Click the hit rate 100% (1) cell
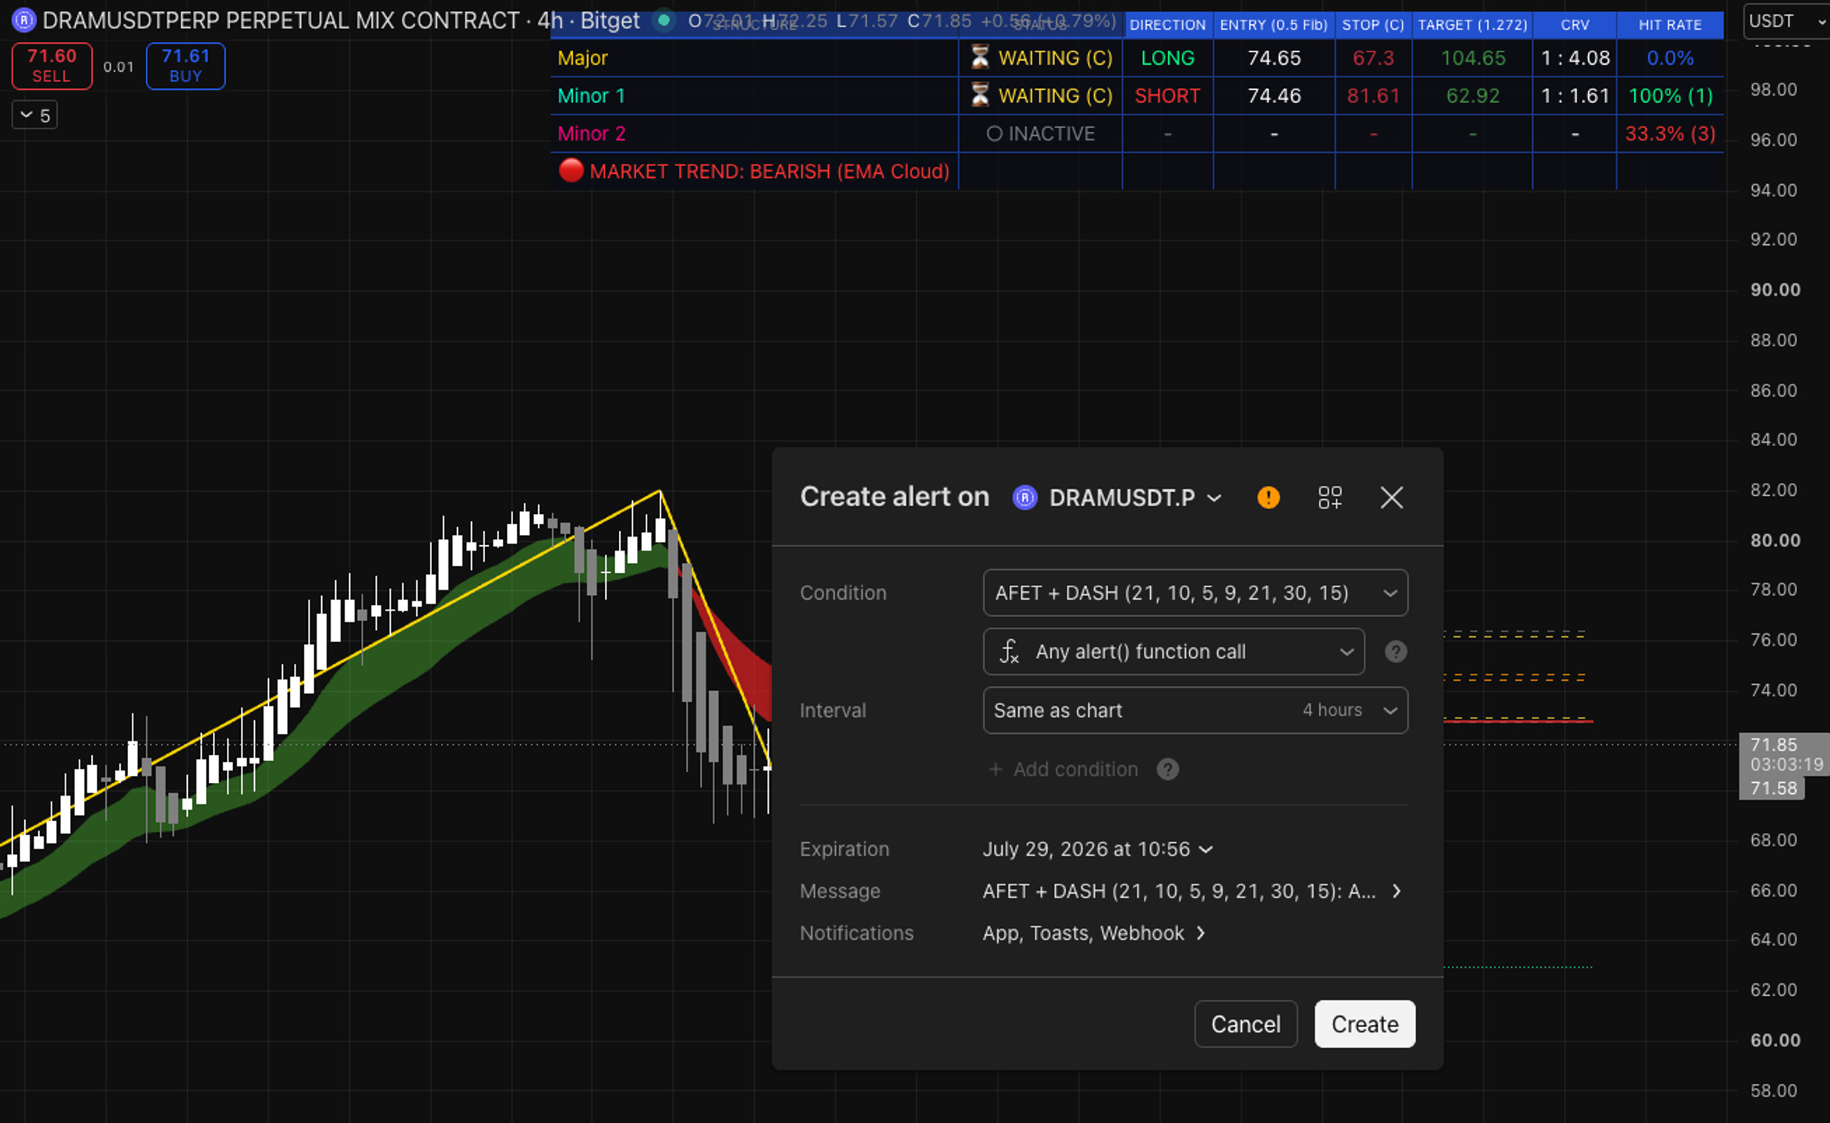This screenshot has height=1123, width=1830. point(1670,96)
